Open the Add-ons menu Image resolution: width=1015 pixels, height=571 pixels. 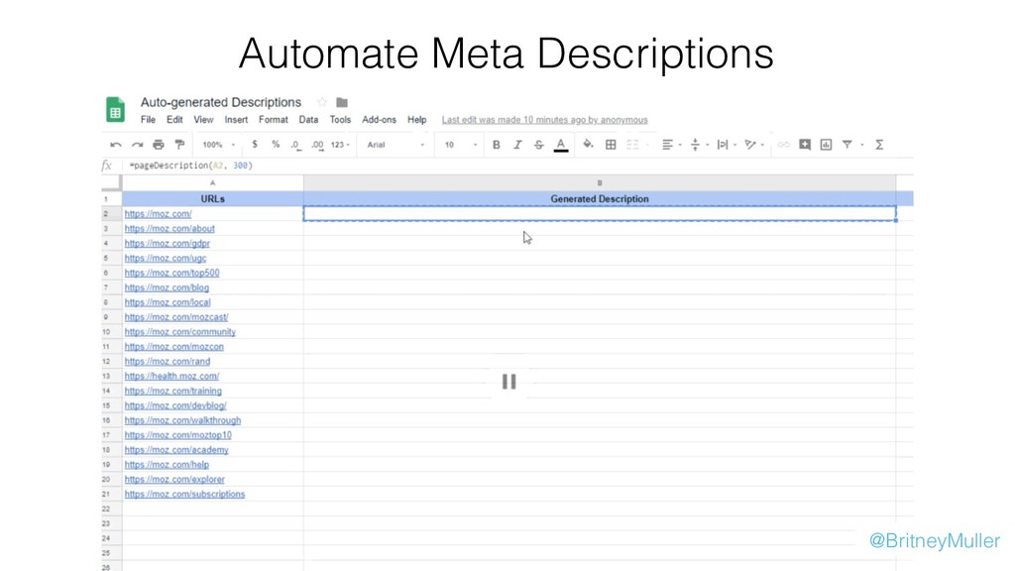[379, 120]
